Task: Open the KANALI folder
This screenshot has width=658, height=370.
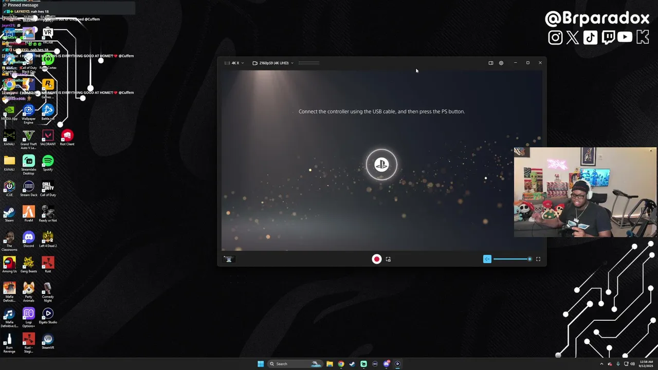Action: coord(9,163)
